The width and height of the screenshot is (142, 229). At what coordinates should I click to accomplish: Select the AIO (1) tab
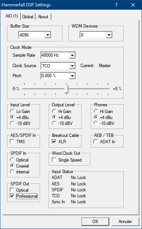[x=12, y=16]
